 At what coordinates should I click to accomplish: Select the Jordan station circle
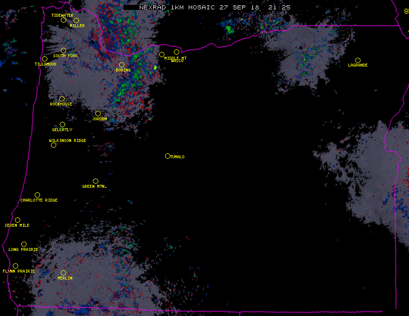pyautogui.click(x=98, y=113)
